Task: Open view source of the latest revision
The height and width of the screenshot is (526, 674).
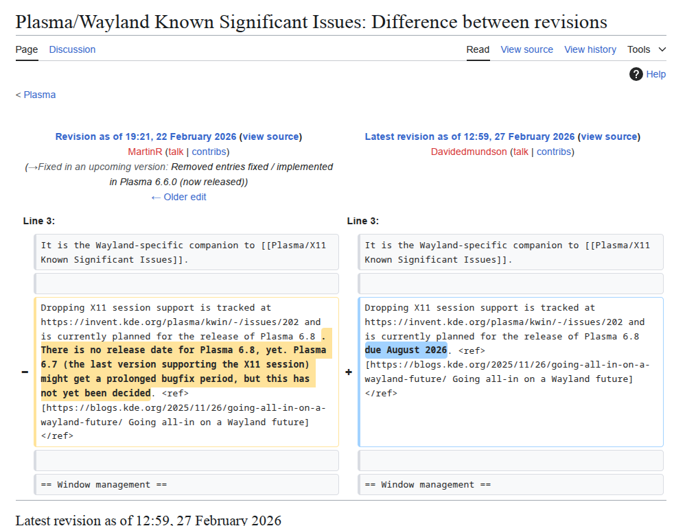Action: click(609, 136)
